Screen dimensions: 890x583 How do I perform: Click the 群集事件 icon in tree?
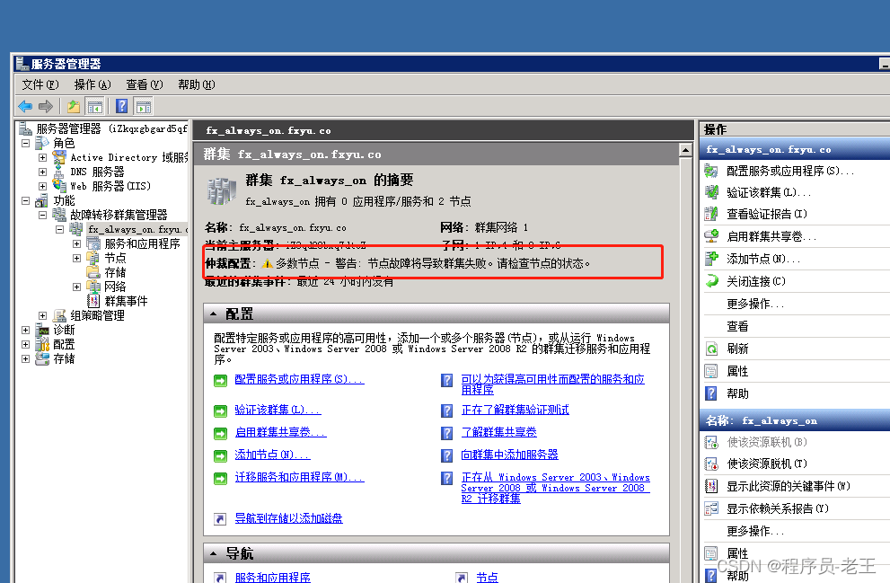tap(93, 301)
